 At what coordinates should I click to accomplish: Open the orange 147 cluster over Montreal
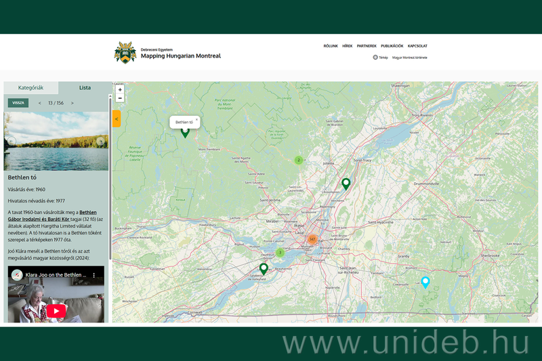click(x=312, y=239)
